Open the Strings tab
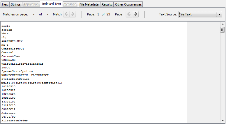 [x=15, y=4]
